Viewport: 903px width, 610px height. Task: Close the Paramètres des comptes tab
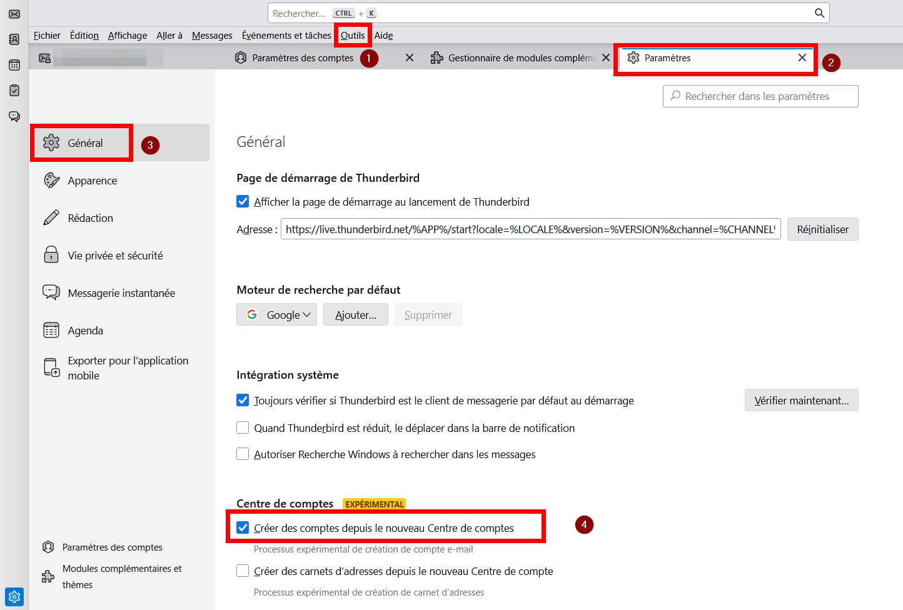(410, 57)
